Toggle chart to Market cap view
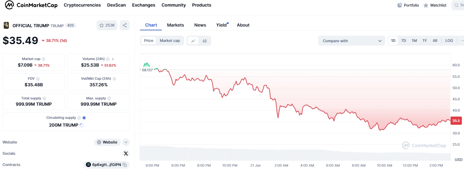464x171 pixels. [x=170, y=41]
